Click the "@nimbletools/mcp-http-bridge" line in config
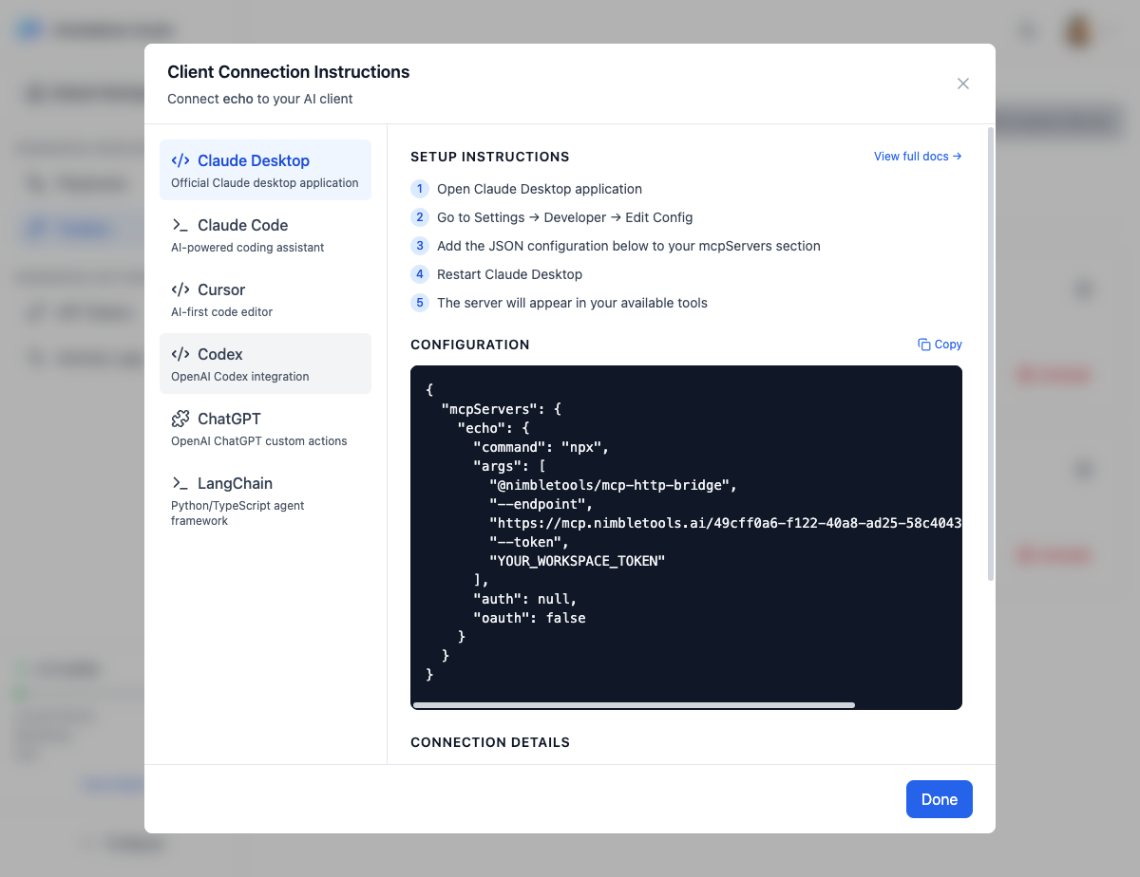 pyautogui.click(x=613, y=485)
